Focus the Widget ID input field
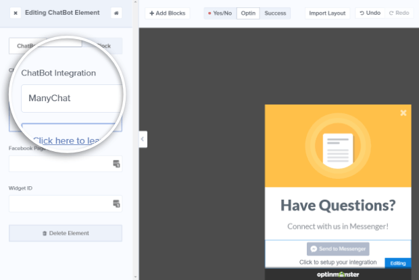This screenshot has height=280, width=419. point(66,204)
